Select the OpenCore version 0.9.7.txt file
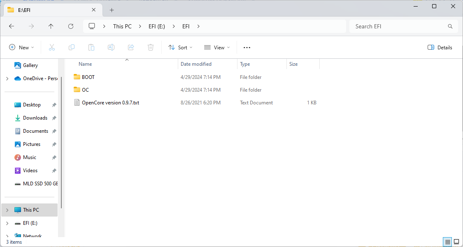463x247 pixels. pos(110,103)
